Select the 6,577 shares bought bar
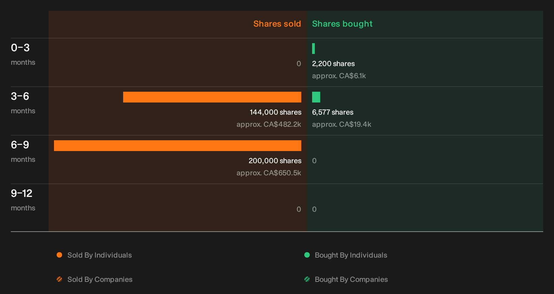554x294 pixels. tap(316, 97)
